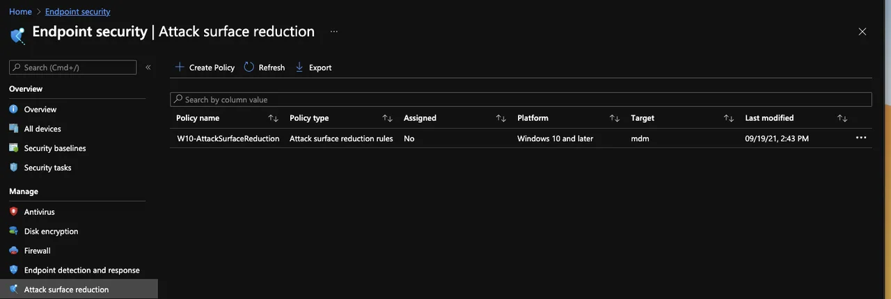
Task: Click the Windows 10 and later cell
Action: [x=555, y=138]
